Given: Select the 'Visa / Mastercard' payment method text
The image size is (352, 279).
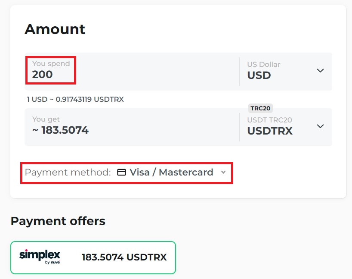Looking at the screenshot, I should click(171, 172).
